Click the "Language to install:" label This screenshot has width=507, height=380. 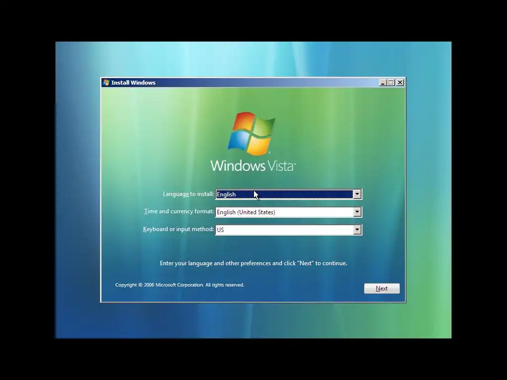188,194
